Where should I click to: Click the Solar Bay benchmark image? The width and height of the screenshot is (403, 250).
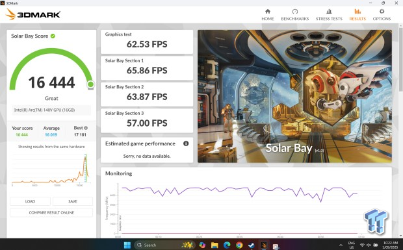pos(294,96)
